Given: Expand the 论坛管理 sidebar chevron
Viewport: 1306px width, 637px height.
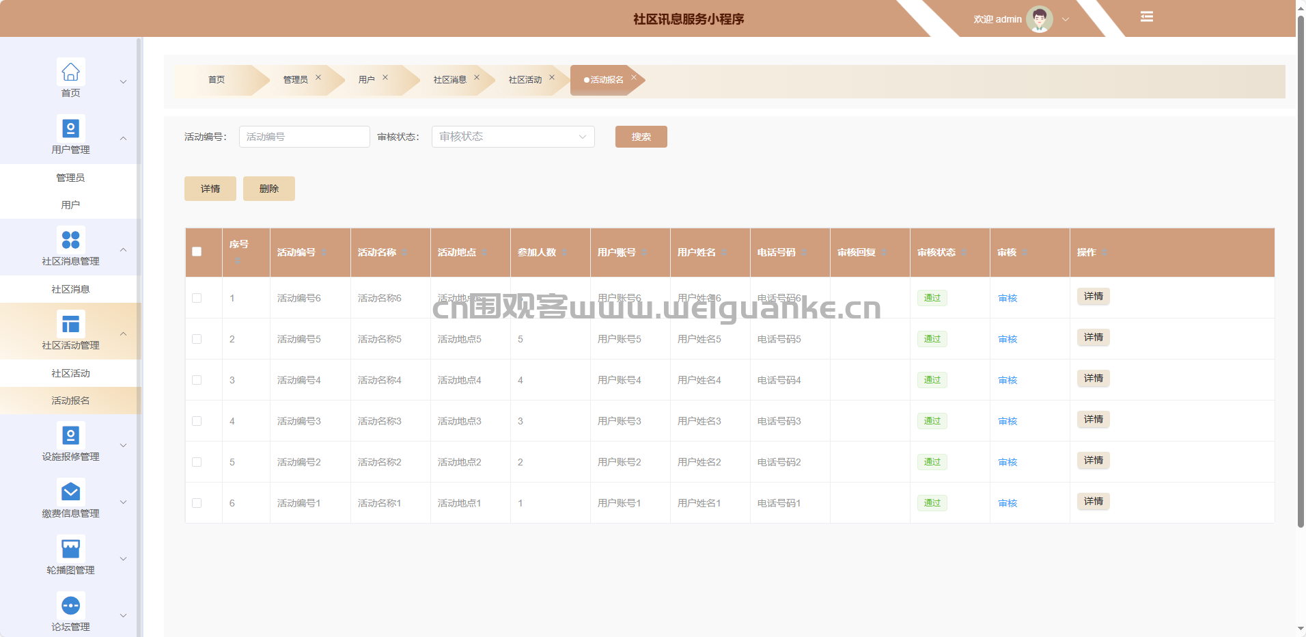Looking at the screenshot, I should click(124, 615).
